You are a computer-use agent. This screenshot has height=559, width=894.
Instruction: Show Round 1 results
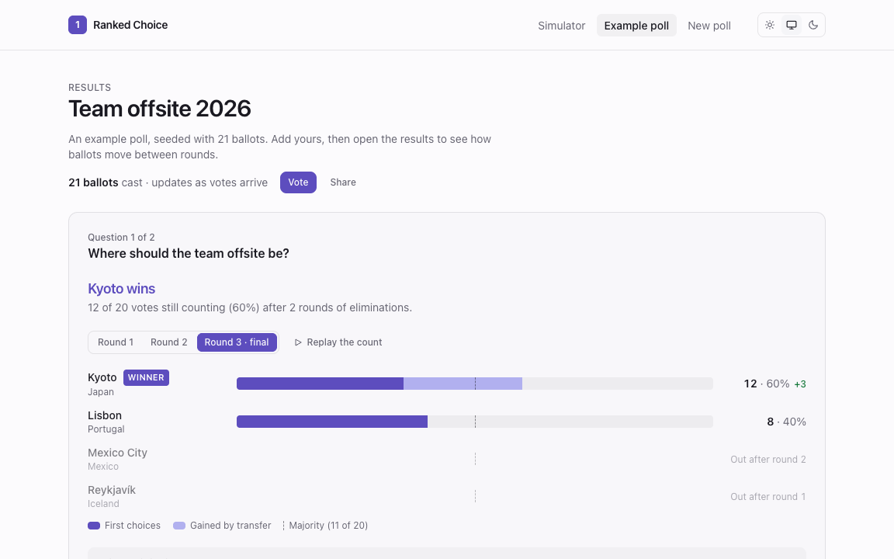point(116,342)
